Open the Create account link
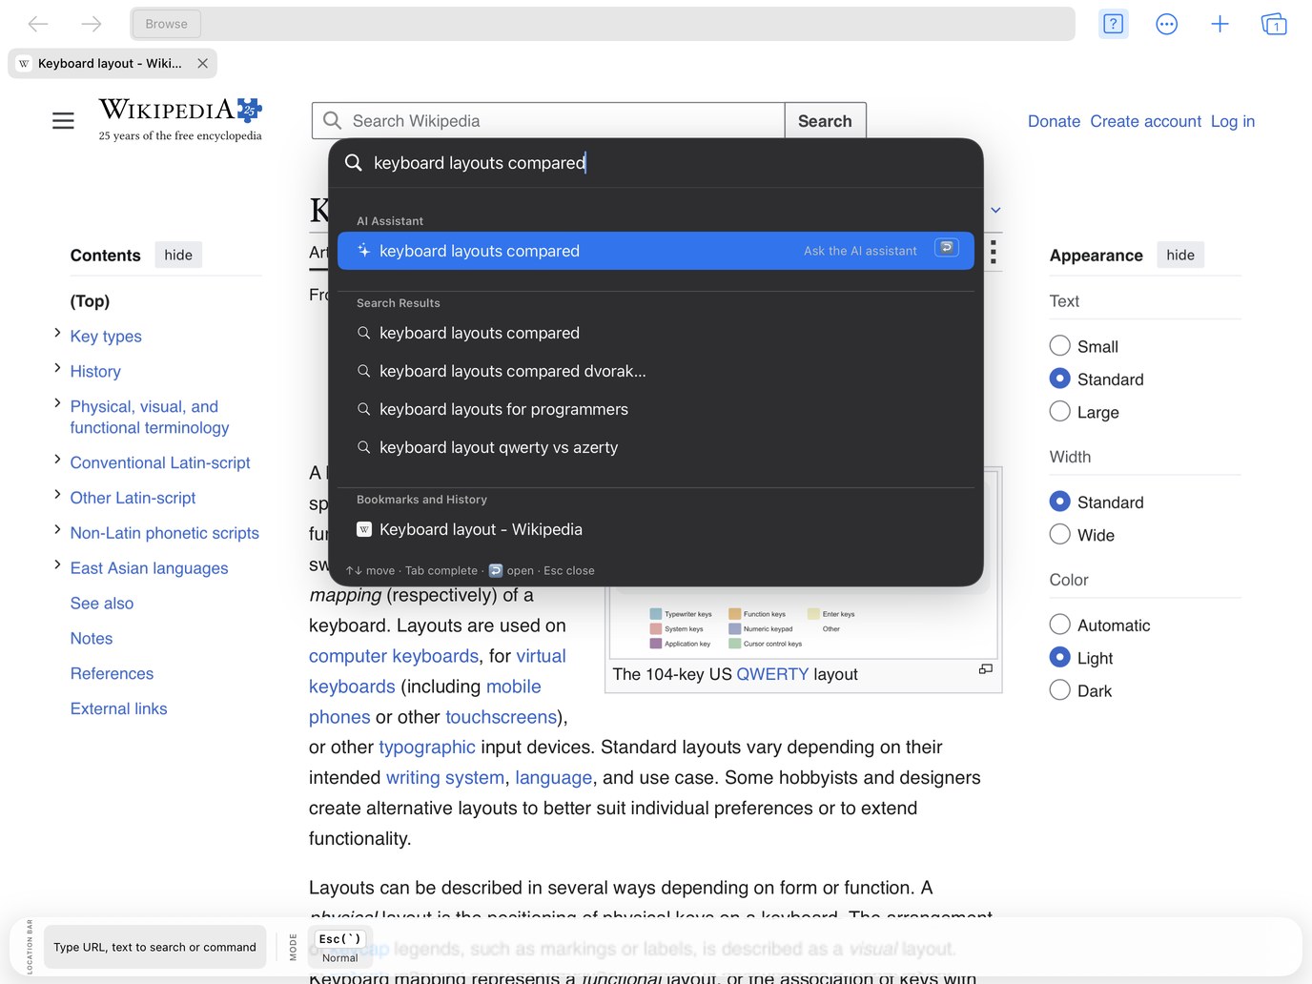The image size is (1312, 984). 1145,121
